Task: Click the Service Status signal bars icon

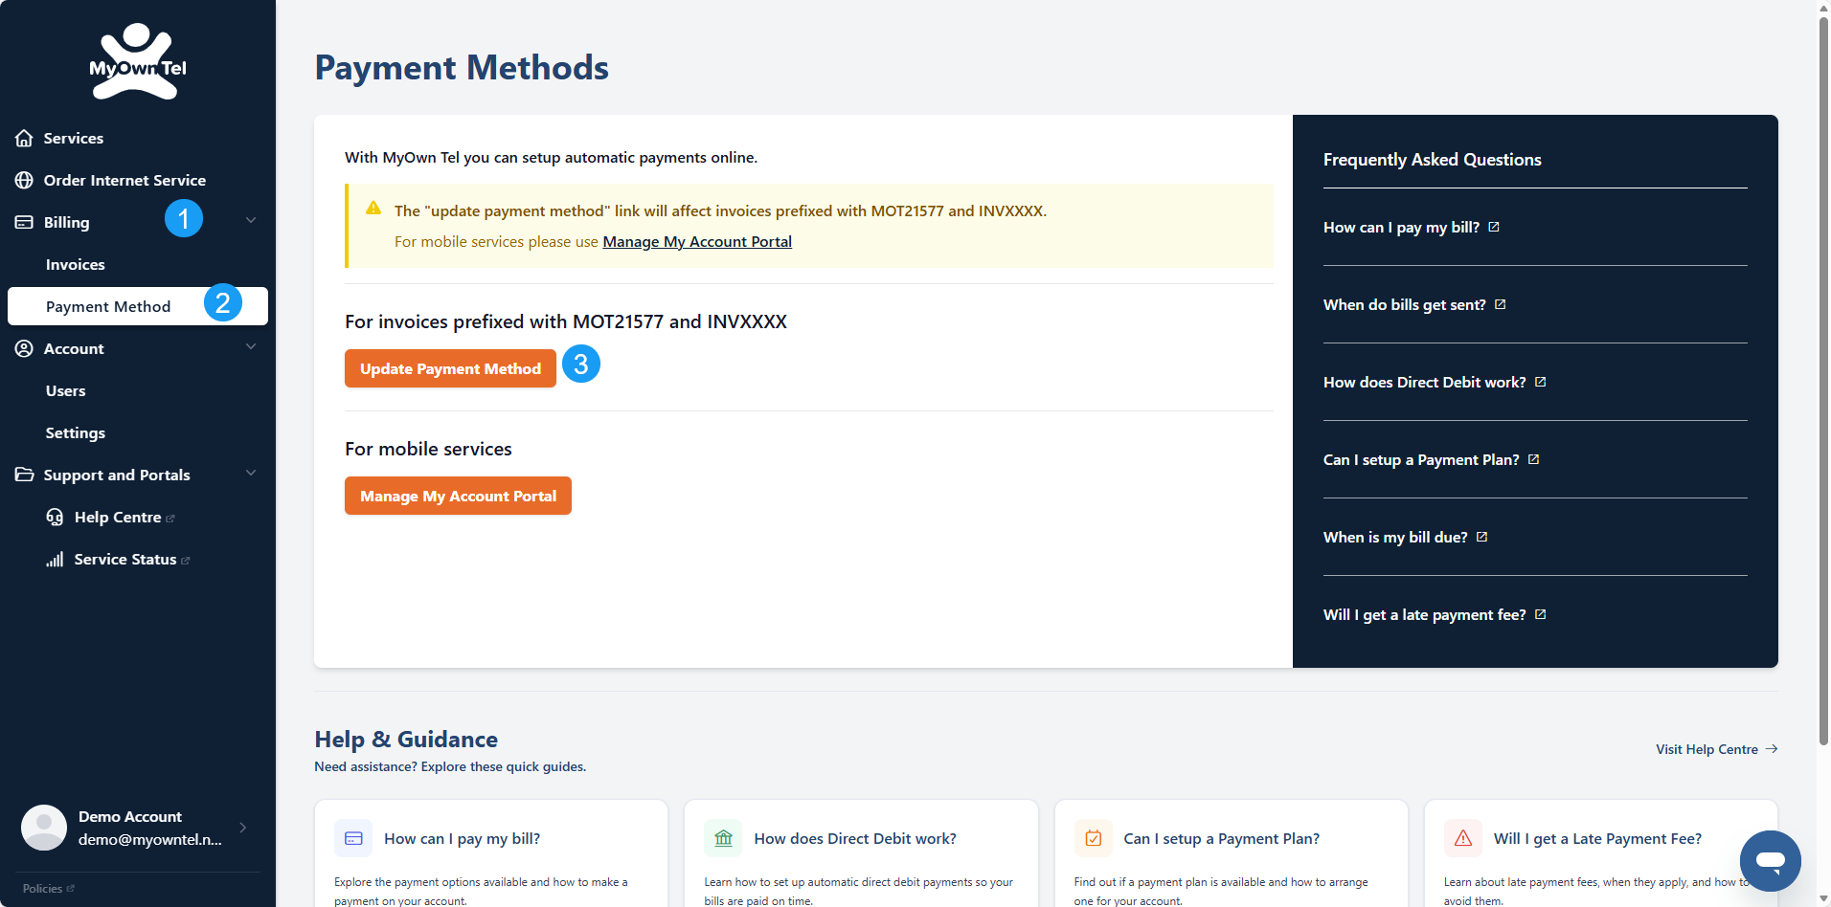Action: 55,559
